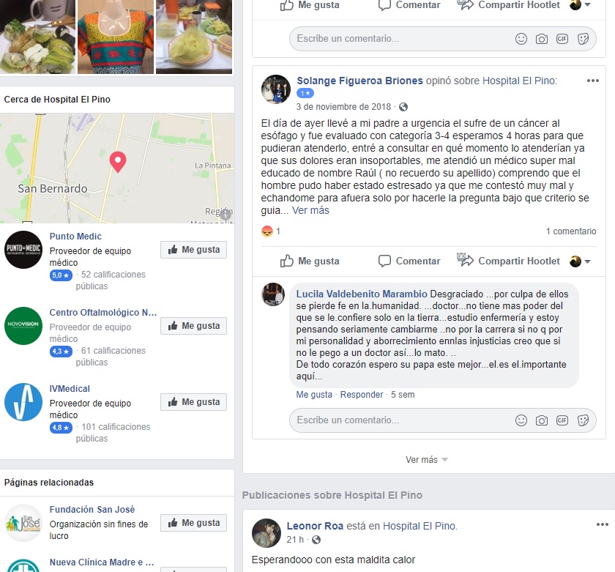Click Responder under Lucila's comment

[x=361, y=395]
